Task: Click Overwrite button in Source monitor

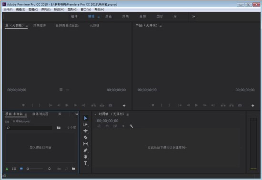Action: pos(102,106)
